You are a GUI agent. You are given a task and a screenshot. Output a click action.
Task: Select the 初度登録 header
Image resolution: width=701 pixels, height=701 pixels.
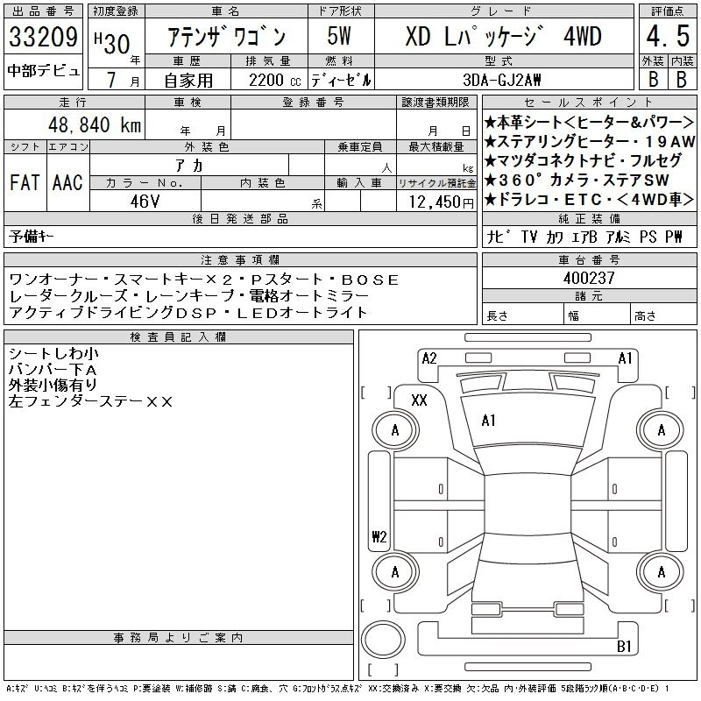pyautogui.click(x=116, y=11)
